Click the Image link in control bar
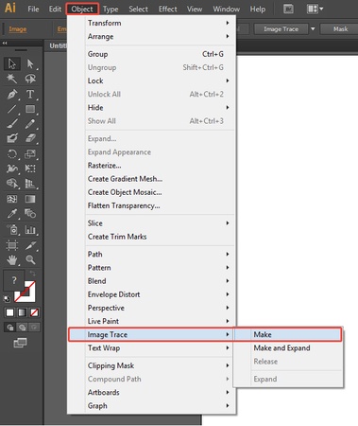The image size is (358, 426). tap(18, 29)
